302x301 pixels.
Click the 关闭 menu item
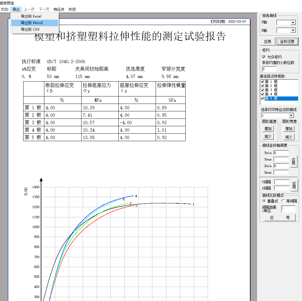[x=72, y=10]
